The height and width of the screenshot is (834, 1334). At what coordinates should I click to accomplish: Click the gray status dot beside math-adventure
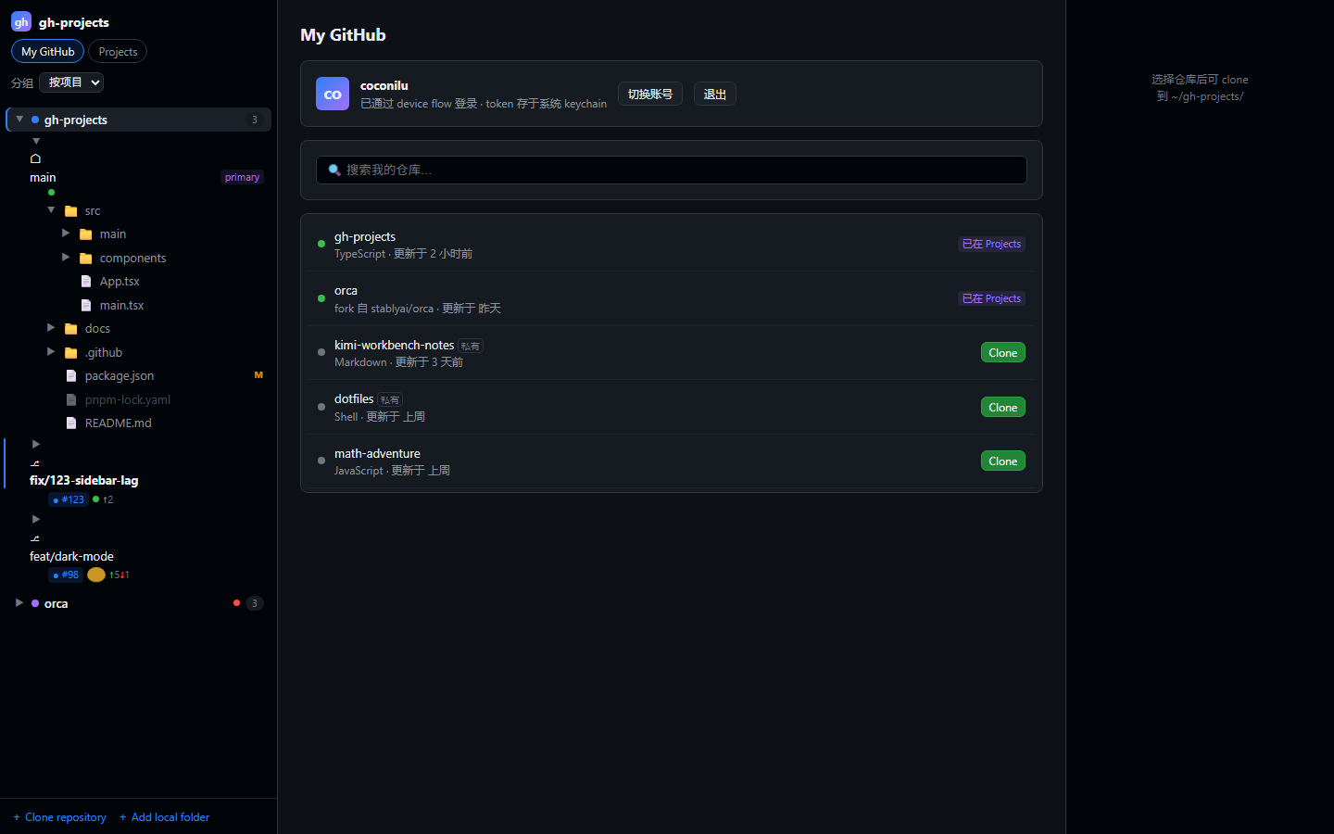pos(321,461)
